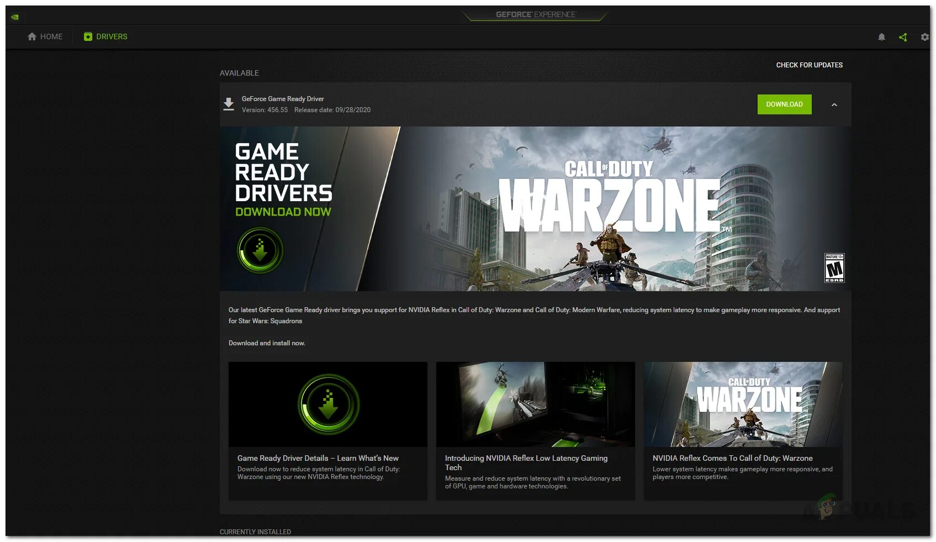Screen dimensions: 936x542
Task: Switch to the Drivers tab
Action: pyautogui.click(x=105, y=36)
